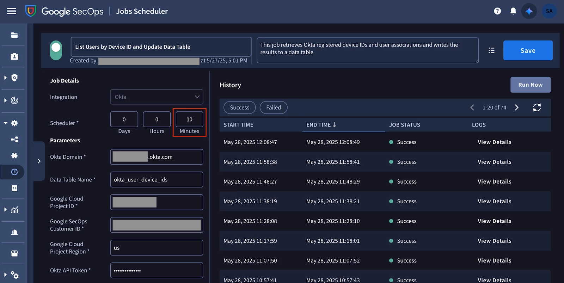Click the Jobs Scheduler page title
This screenshot has width=564, height=283.
tap(142, 11)
